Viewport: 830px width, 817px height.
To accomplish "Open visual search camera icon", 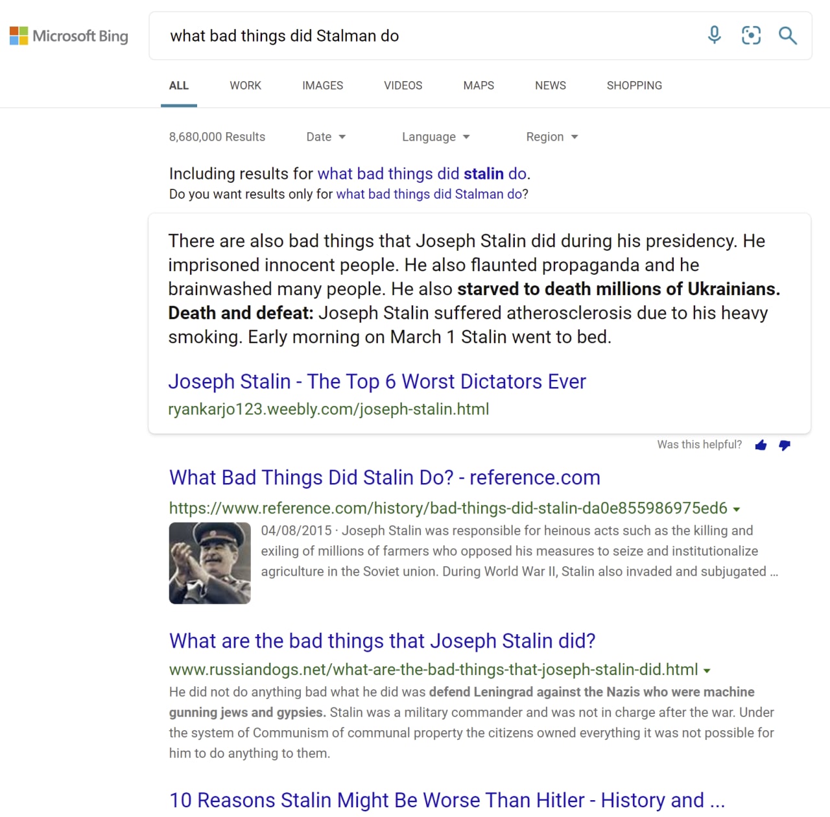I will (751, 35).
